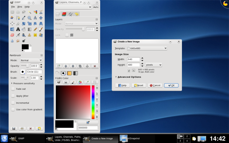Select the Blend gradient tool

coord(29,29)
